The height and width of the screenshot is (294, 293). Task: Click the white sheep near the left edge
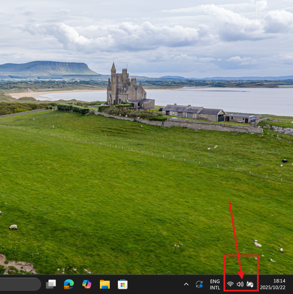pyautogui.click(x=13, y=227)
